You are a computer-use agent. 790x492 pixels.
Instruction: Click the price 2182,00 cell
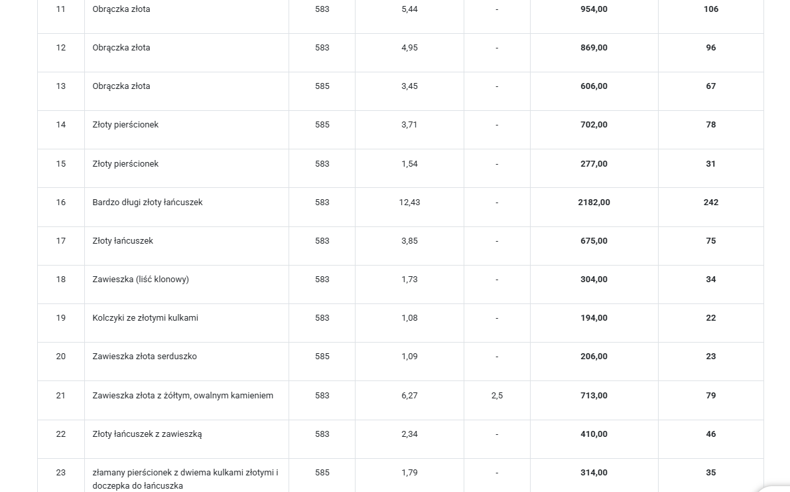(x=594, y=203)
